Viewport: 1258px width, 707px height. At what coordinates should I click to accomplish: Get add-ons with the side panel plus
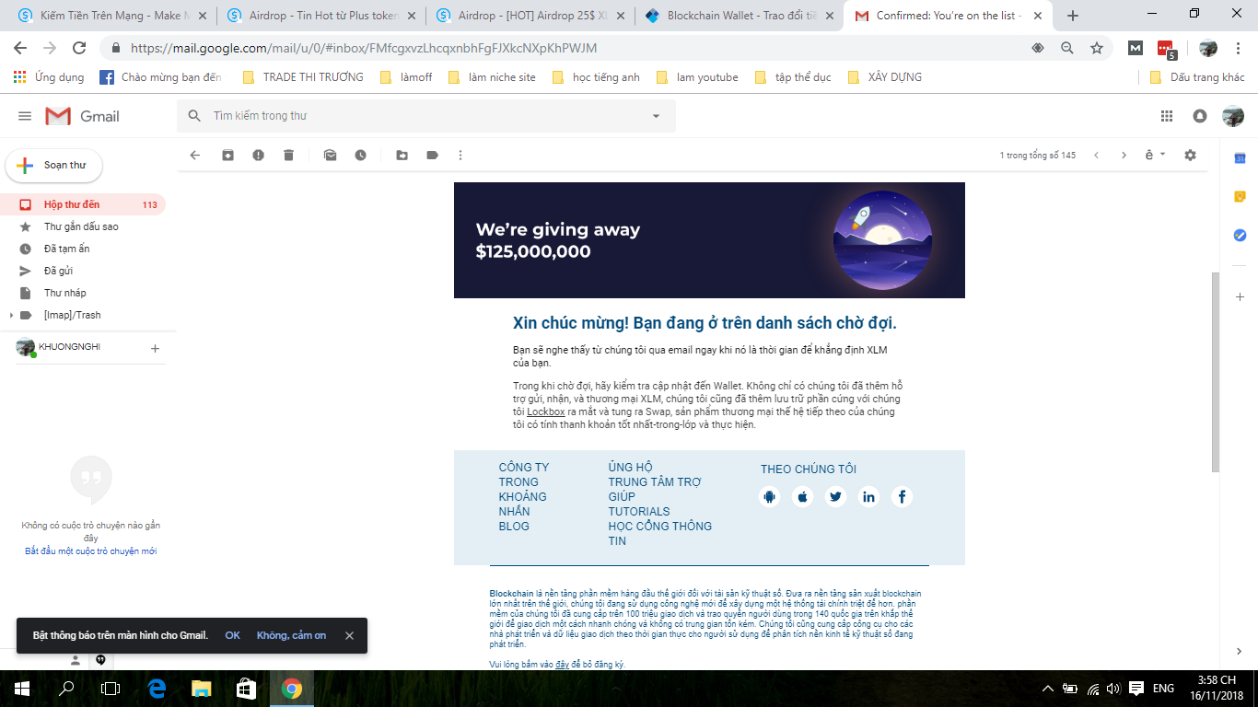click(1240, 297)
